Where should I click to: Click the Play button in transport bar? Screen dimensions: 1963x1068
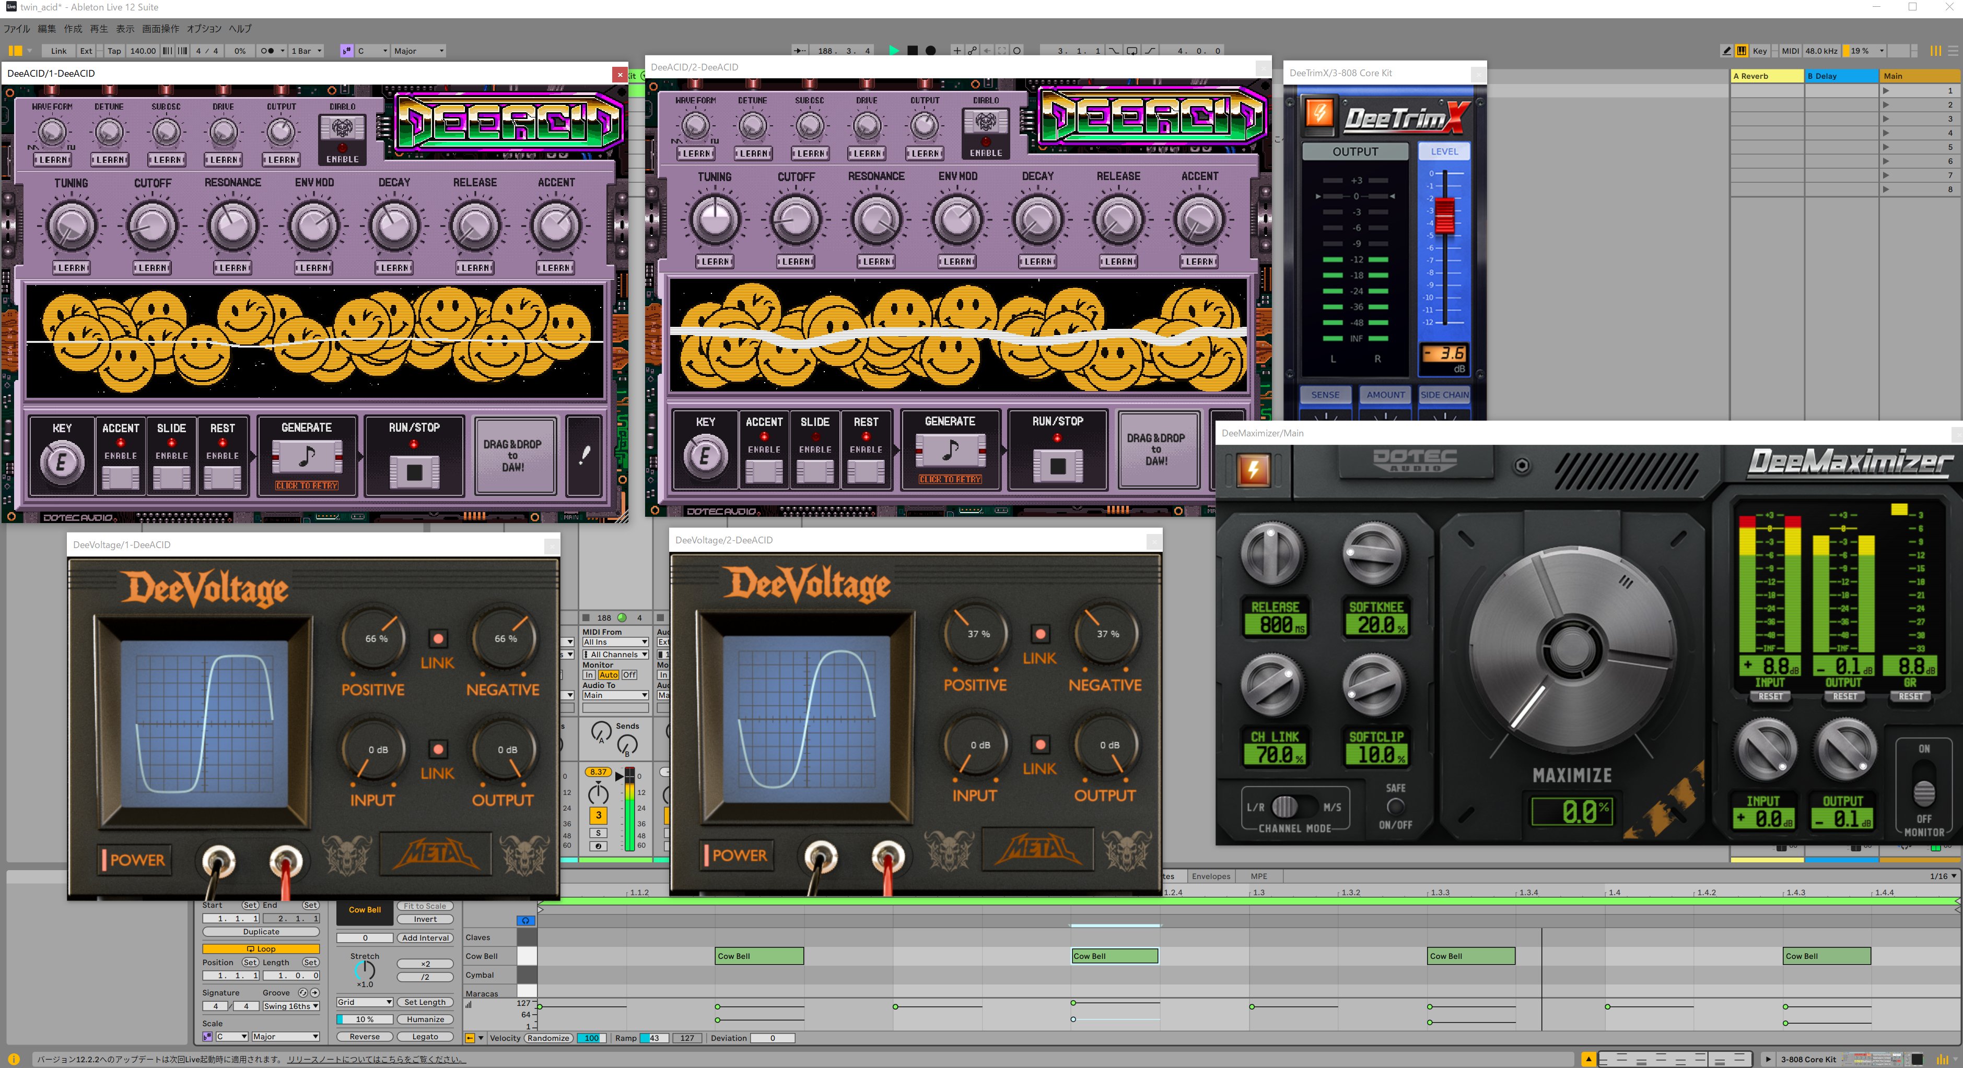pos(893,51)
